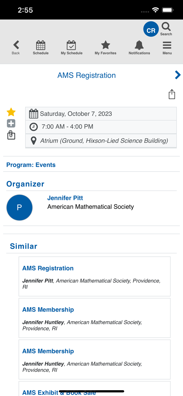Unfavorite this event via the star
Screen dimensions: 183x396
click(x=11, y=112)
